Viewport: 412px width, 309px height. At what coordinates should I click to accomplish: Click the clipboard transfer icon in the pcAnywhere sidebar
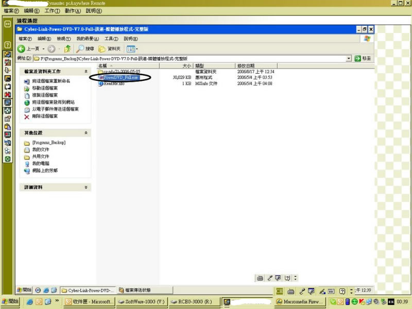tap(8, 127)
